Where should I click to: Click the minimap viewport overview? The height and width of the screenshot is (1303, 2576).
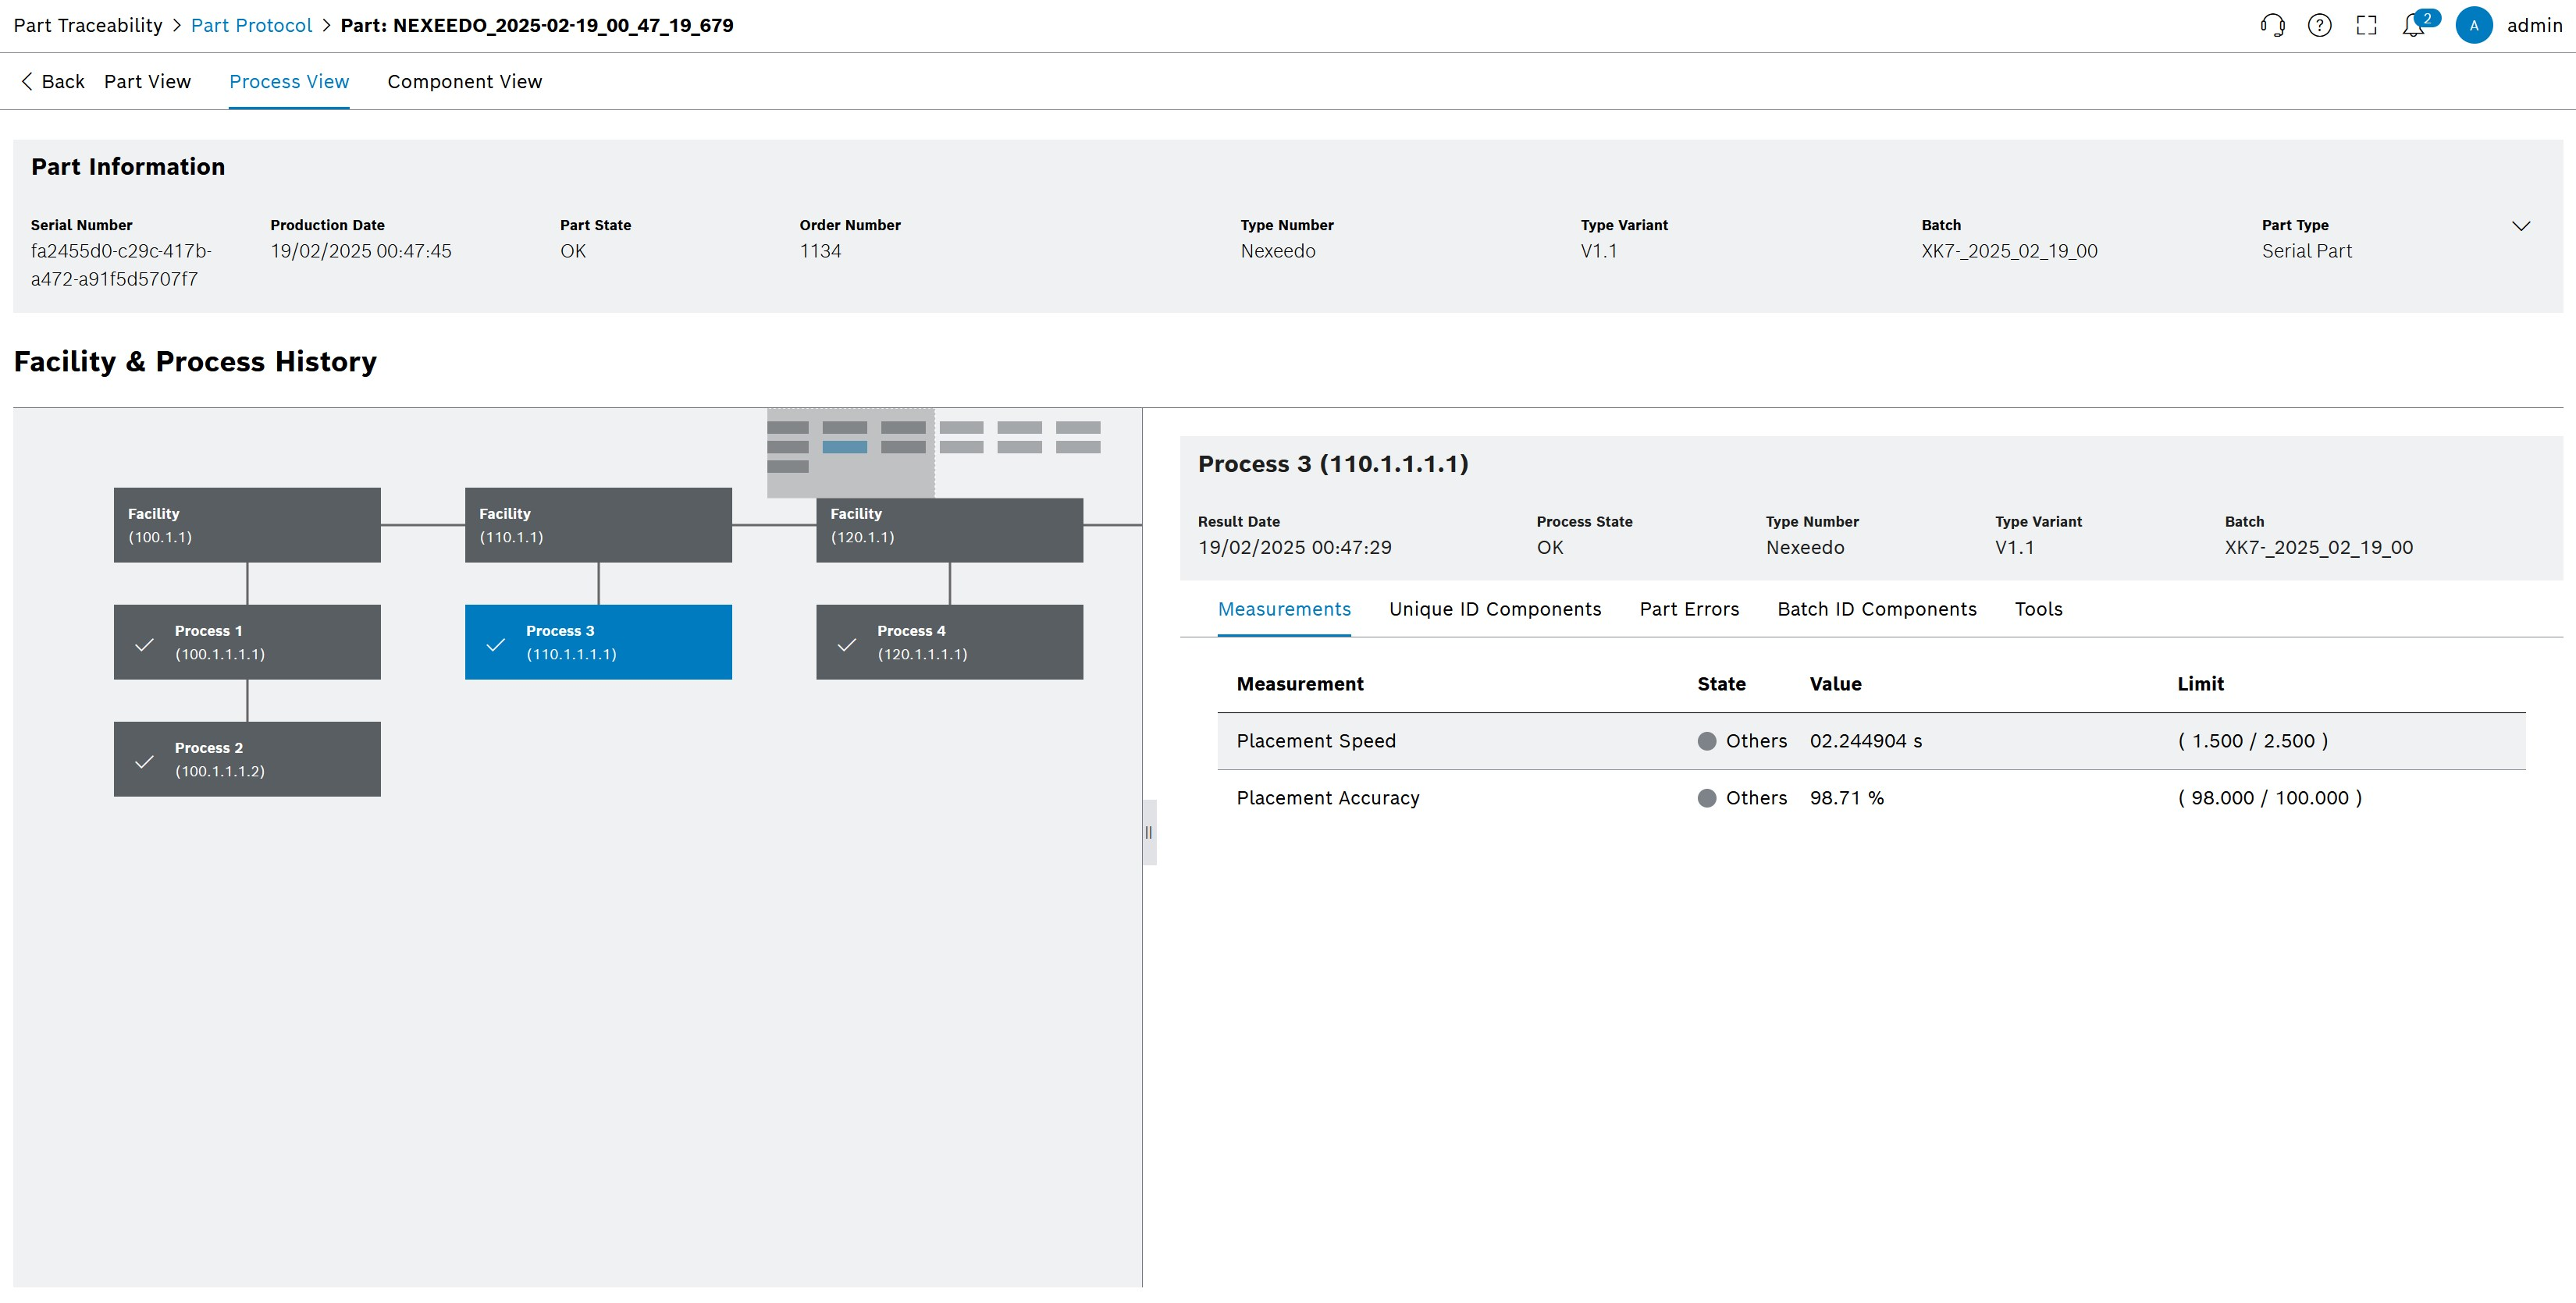850,453
